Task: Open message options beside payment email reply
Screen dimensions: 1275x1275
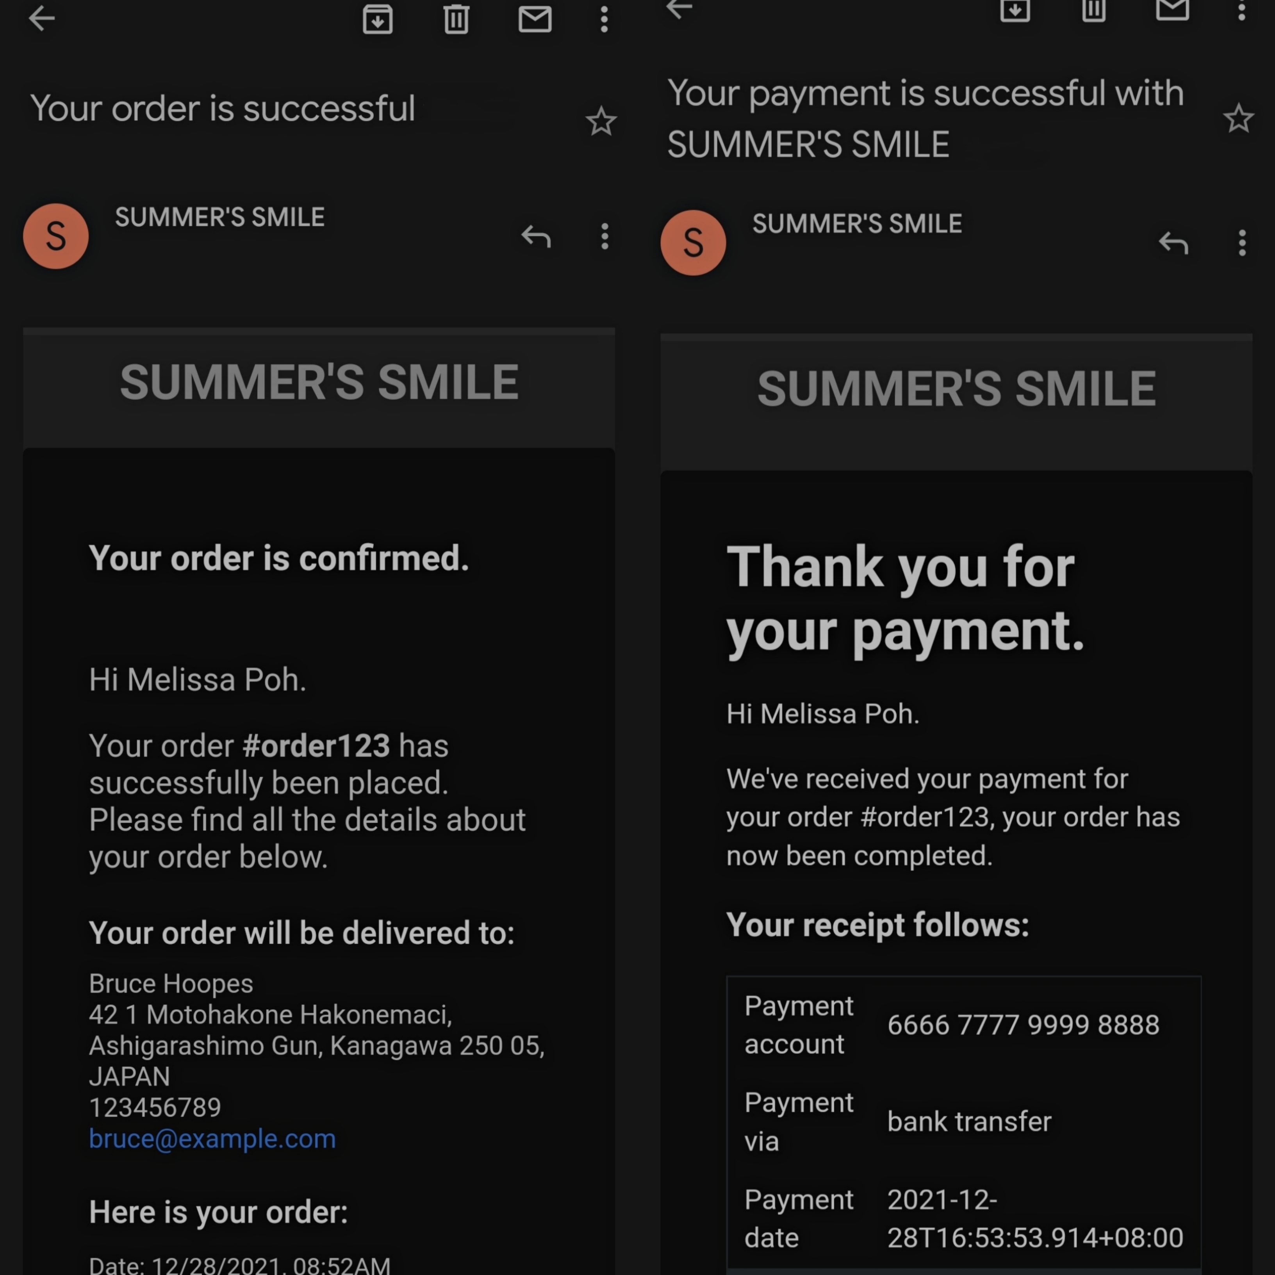Action: (1242, 243)
